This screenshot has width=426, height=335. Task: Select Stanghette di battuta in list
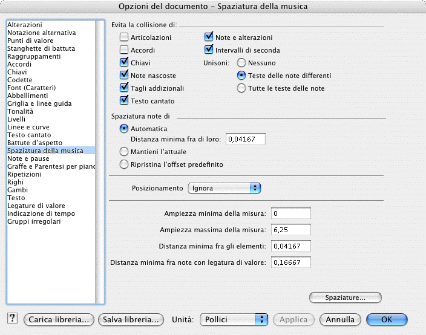(x=39, y=48)
